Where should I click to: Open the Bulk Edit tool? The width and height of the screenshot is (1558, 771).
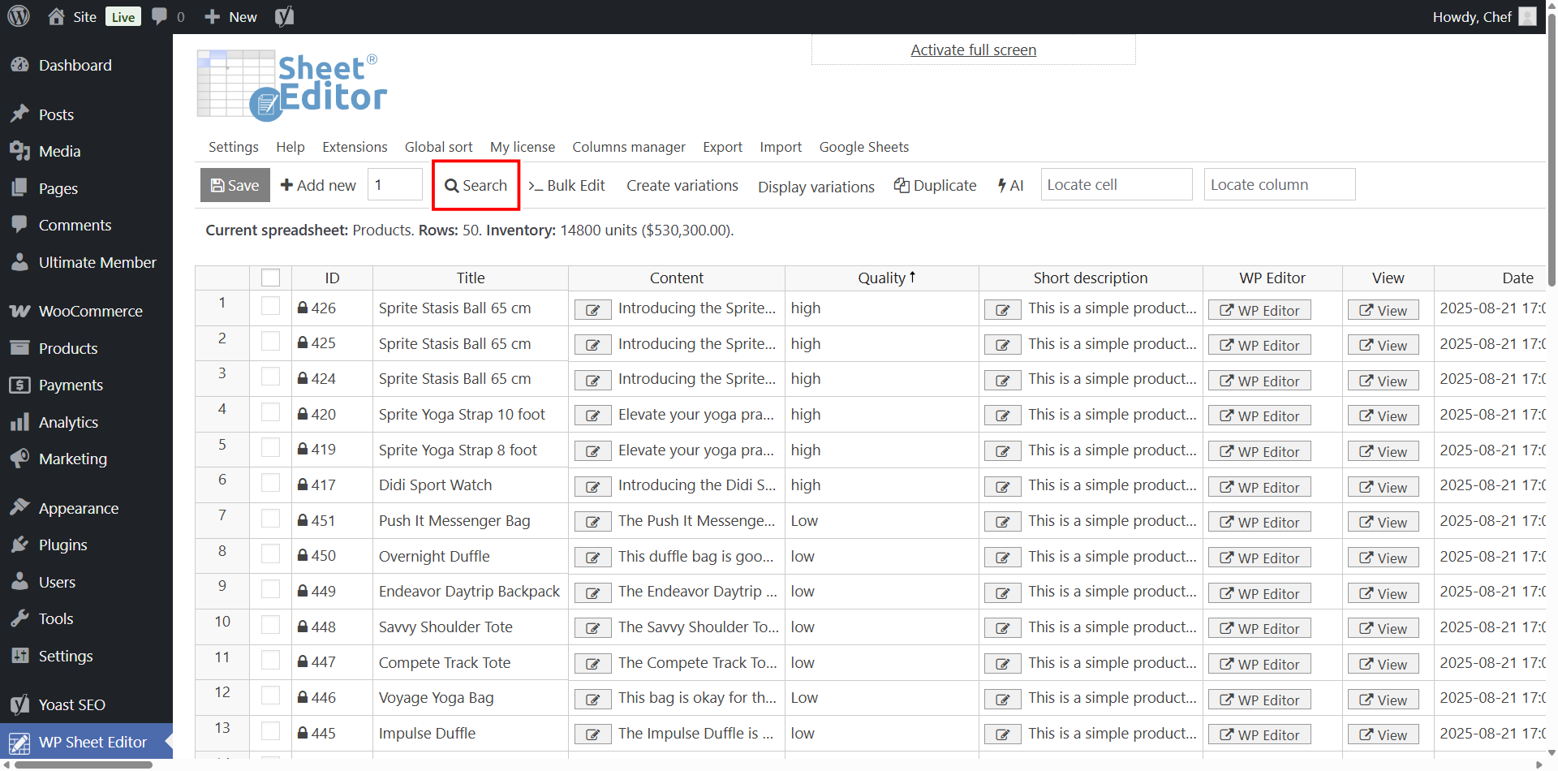click(x=567, y=185)
